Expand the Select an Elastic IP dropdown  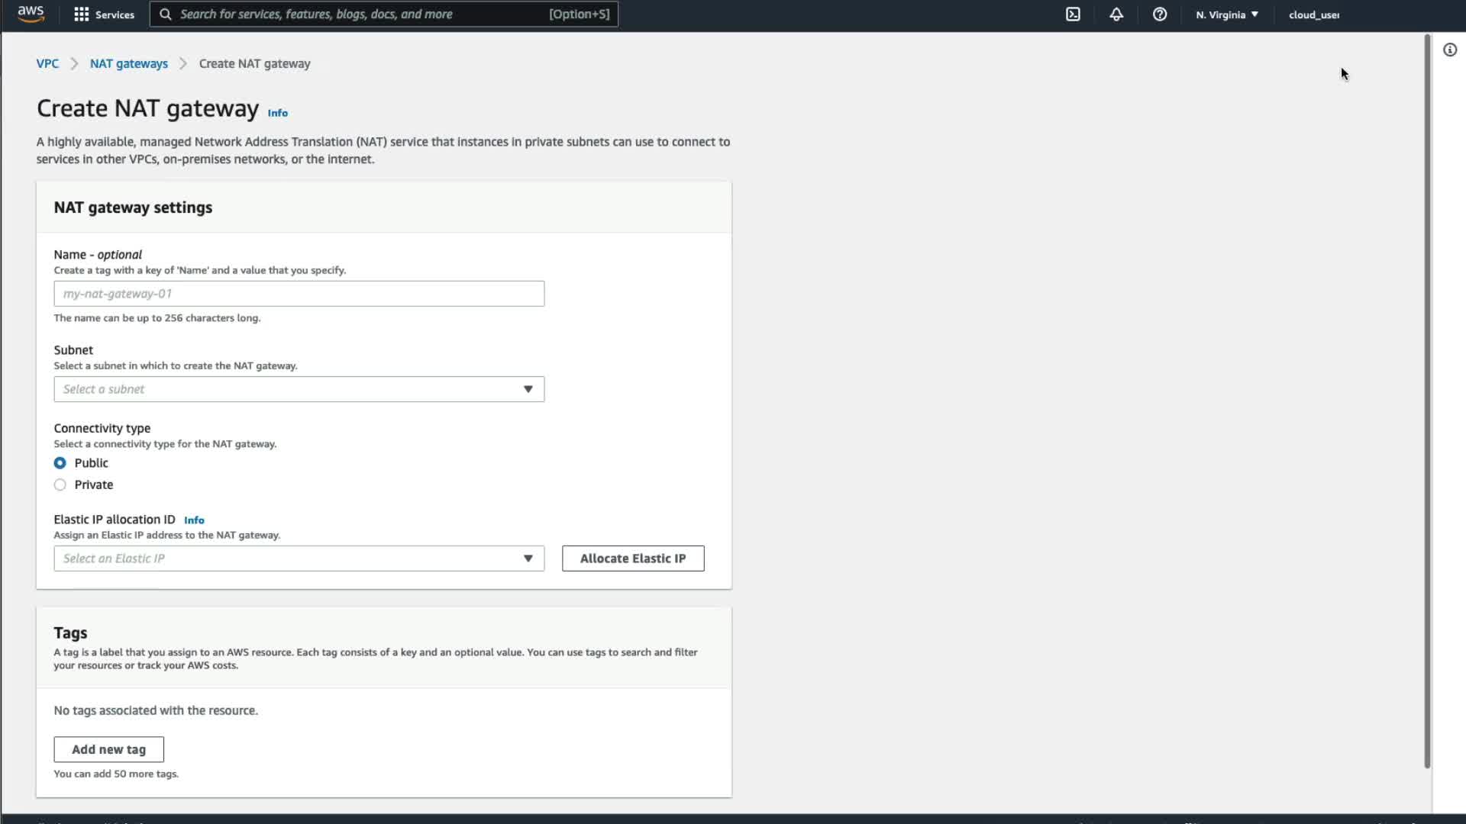(x=299, y=558)
